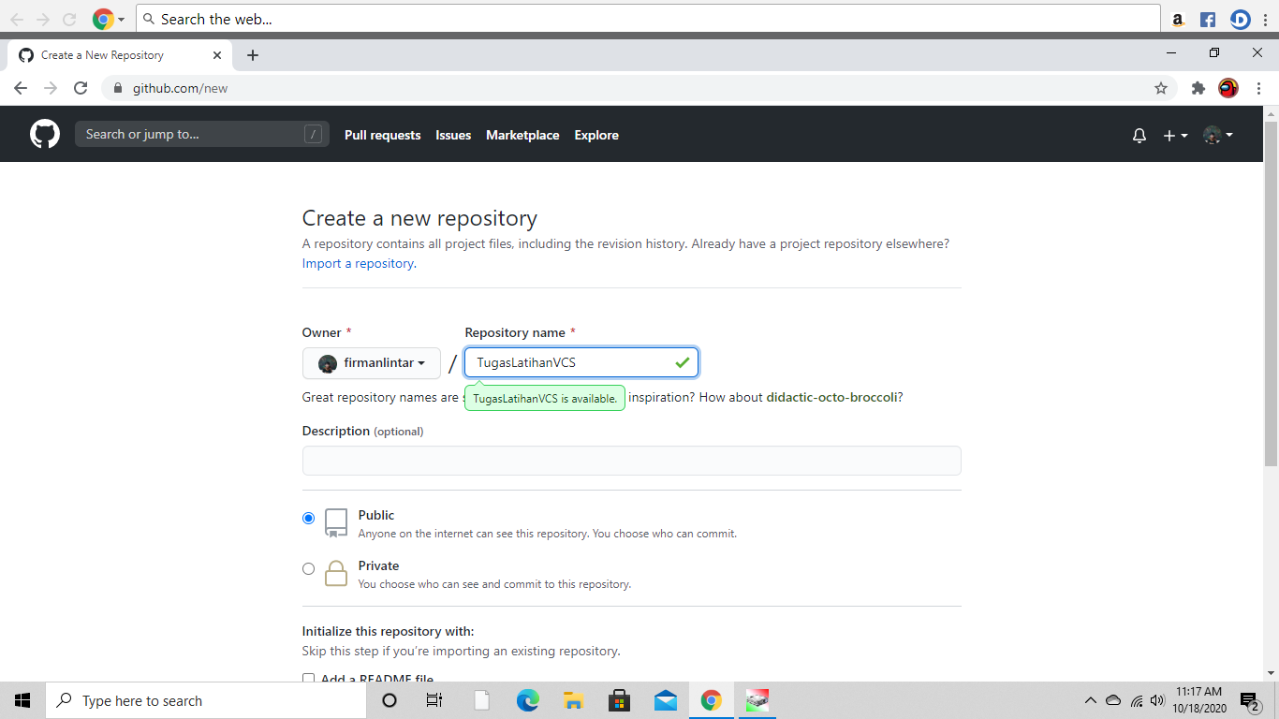Open the new repository plus dropdown
This screenshot has width=1279, height=719.
click(x=1173, y=135)
